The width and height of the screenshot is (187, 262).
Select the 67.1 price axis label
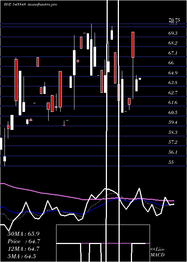tap(173, 53)
